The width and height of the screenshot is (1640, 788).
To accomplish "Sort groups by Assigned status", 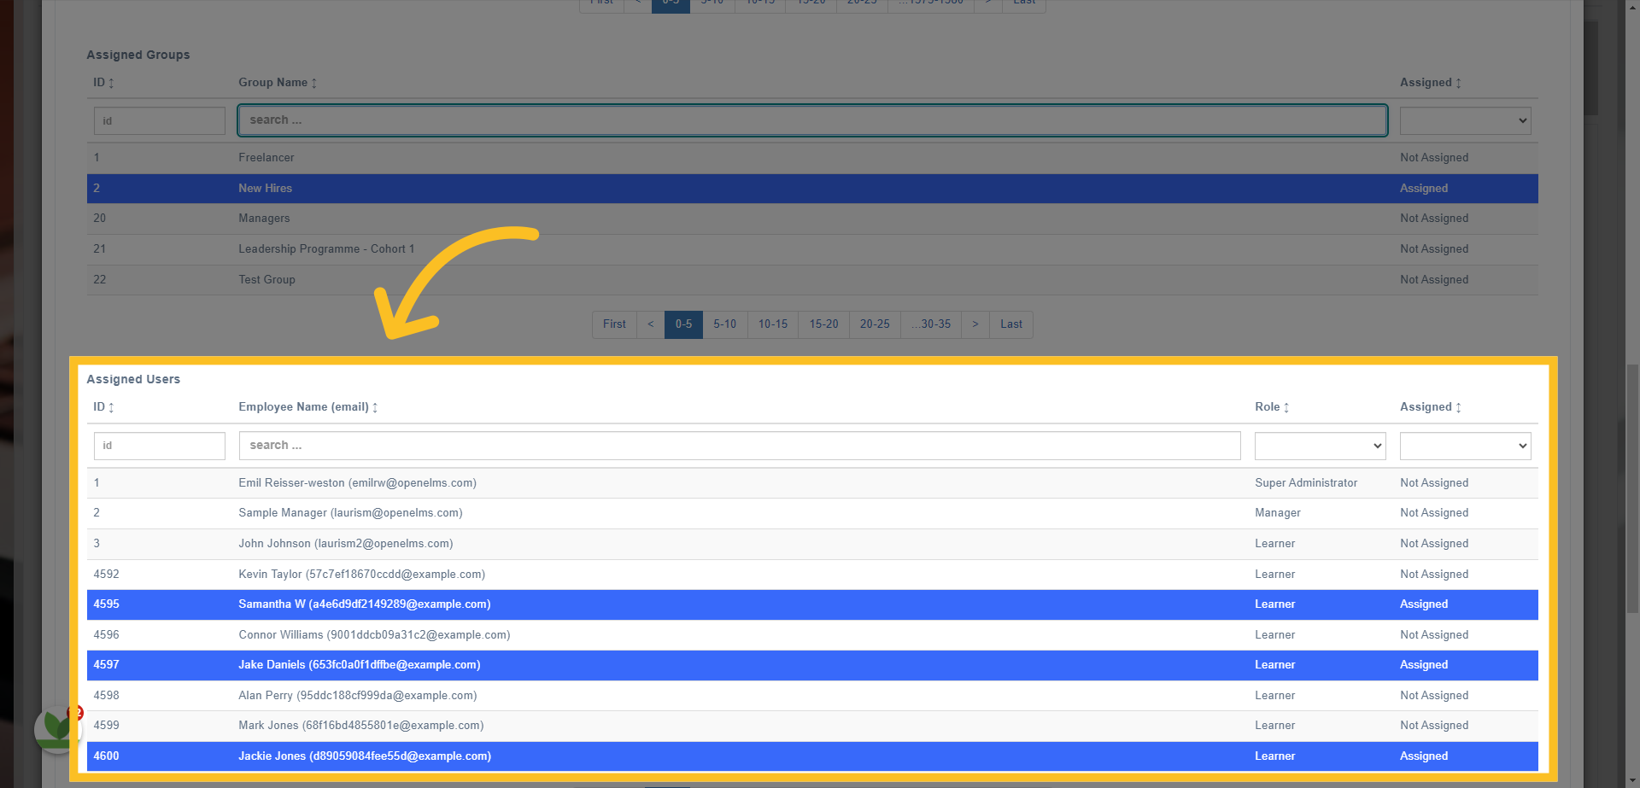I will pyautogui.click(x=1431, y=83).
